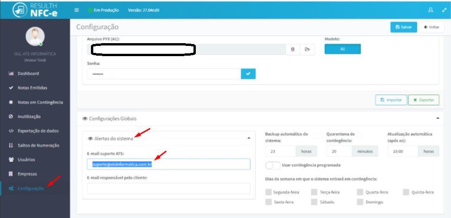Click the hamburger menu icon in header
Screen dimensions: 451x218
coord(77,10)
